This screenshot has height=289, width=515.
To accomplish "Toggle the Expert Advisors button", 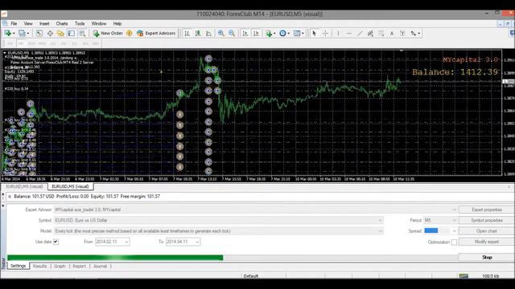I will [156, 33].
